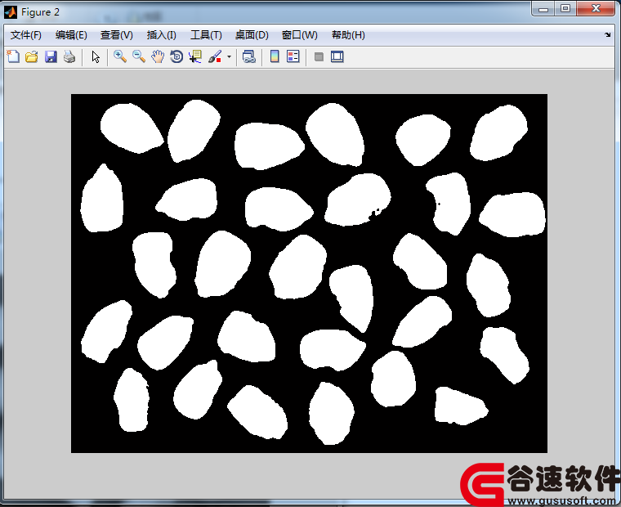Viewport: 621px width, 507px height.
Task: Create a new figure from the toolbar
Action: (13, 56)
